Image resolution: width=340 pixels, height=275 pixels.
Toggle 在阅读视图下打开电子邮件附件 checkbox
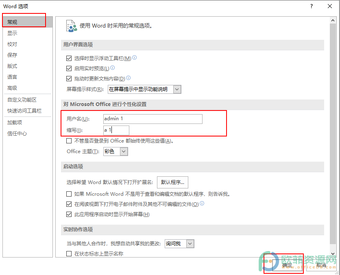click(69, 204)
